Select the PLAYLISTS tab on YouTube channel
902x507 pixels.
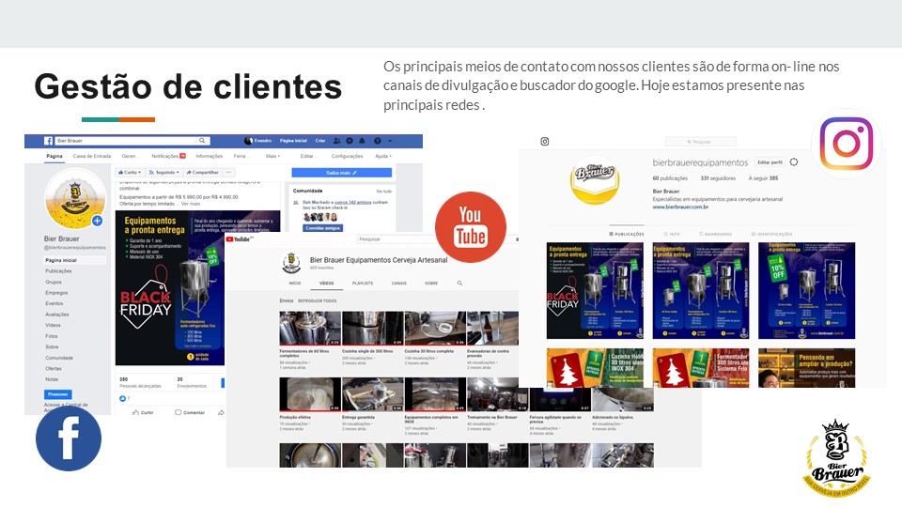[x=363, y=283]
